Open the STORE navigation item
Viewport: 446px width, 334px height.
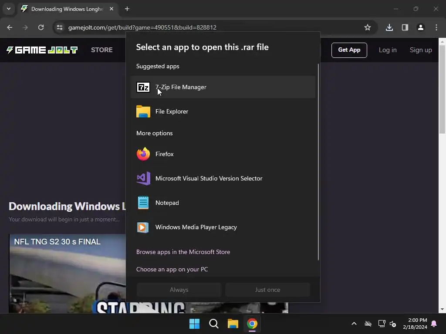tap(102, 50)
